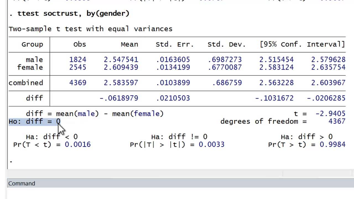Click the p-value 0.0016
This screenshot has width=354, height=199.
click(x=78, y=145)
